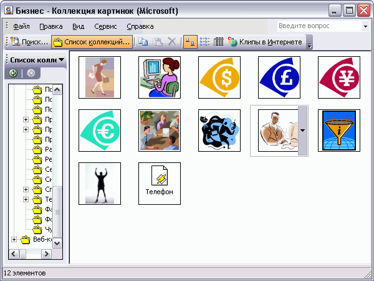Select the euro sign clip
Image resolution: width=374 pixels, height=281 pixels.
pyautogui.click(x=100, y=131)
